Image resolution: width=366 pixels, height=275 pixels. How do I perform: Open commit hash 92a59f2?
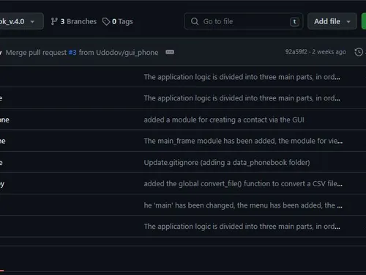[296, 52]
